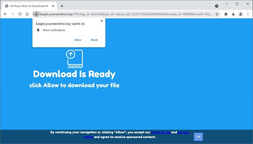Close the browser window

(x=248, y=3)
